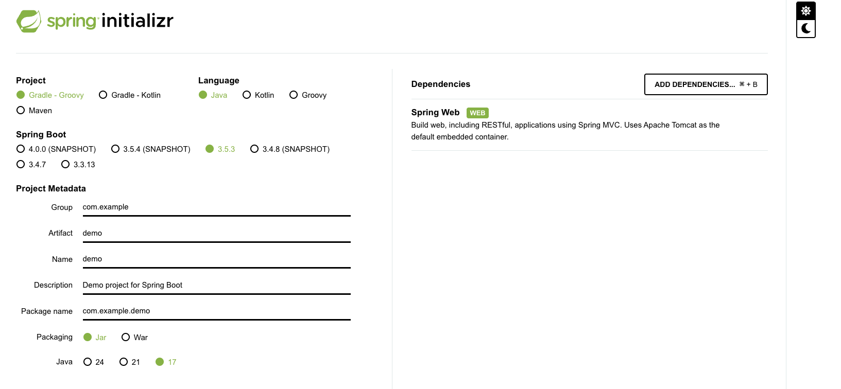Select Java version 24
This screenshot has width=841, height=389.
(x=88, y=362)
